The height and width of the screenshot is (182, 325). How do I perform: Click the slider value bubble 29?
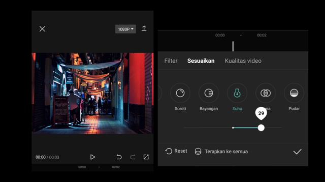[x=261, y=113]
